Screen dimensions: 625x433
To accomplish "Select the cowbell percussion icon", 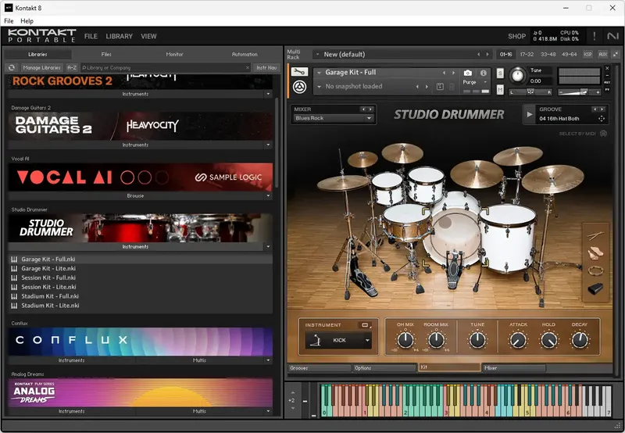I will pos(595,288).
